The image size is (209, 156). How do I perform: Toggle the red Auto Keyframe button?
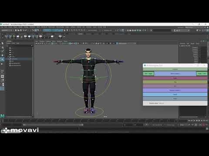click(x=204, y=125)
